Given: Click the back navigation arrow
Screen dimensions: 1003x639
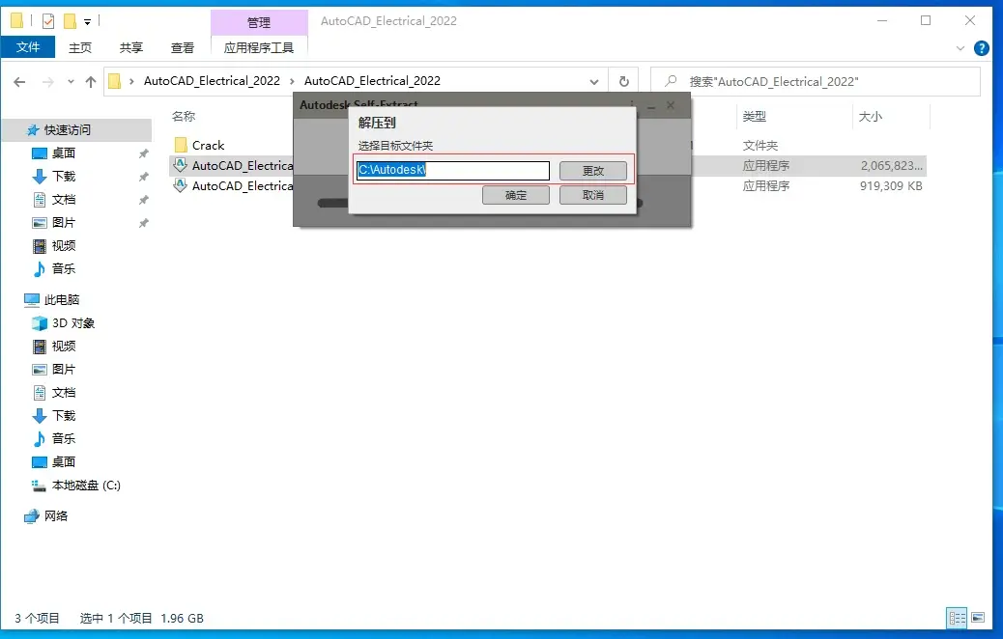Looking at the screenshot, I should [20, 82].
